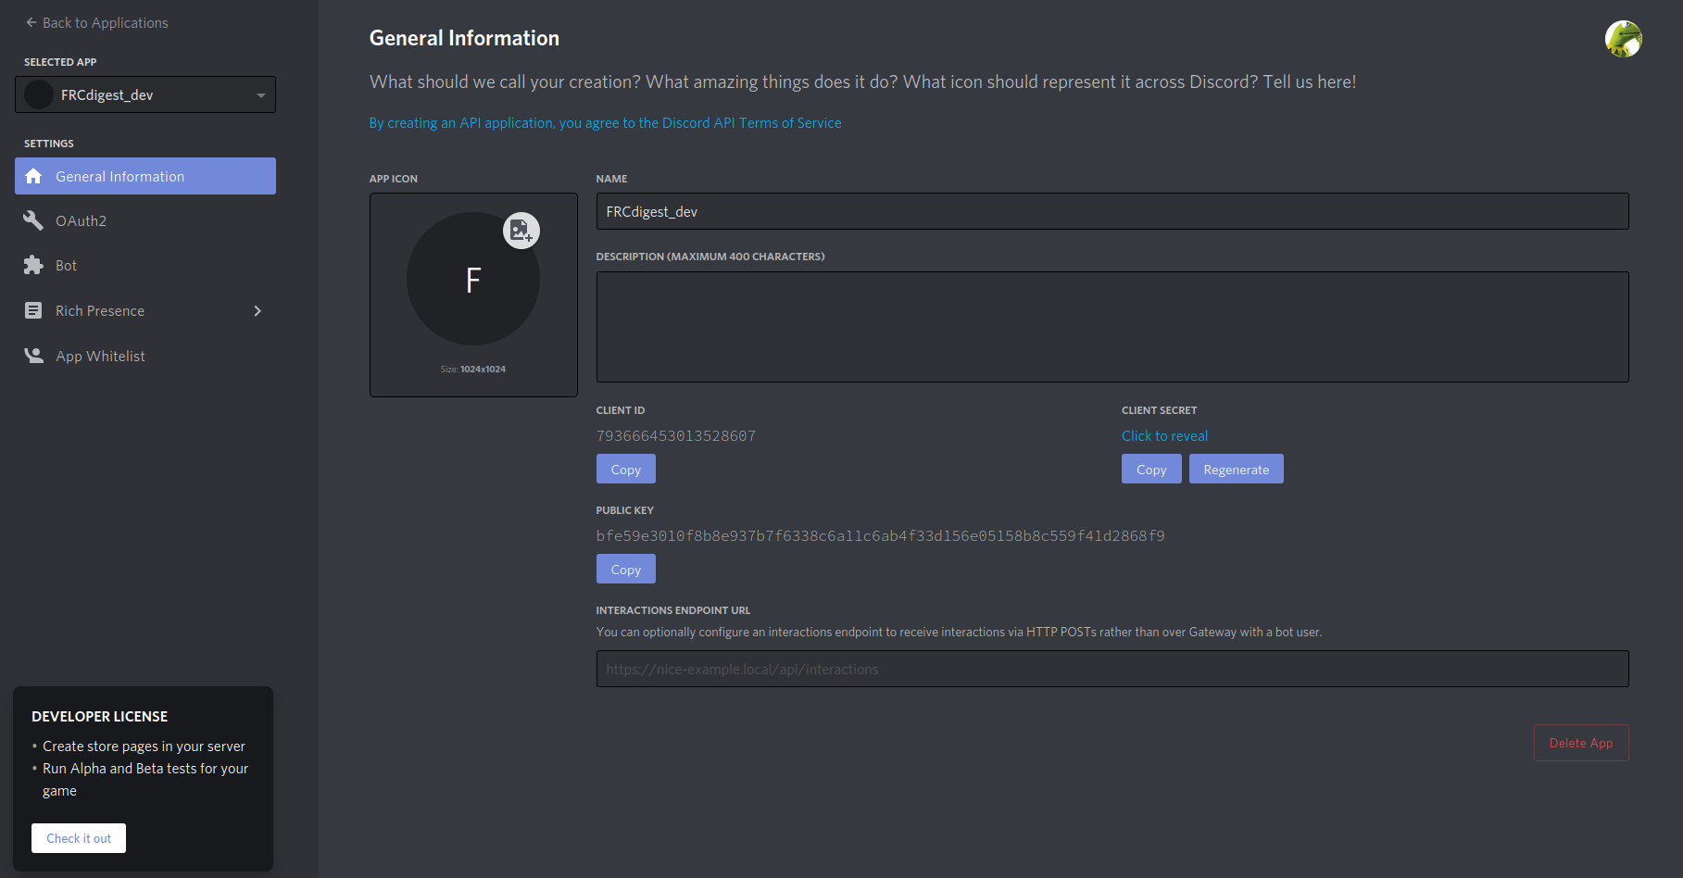Click the OAuth2 wrench icon
Viewport: 1683px width, 878px height.
click(33, 220)
